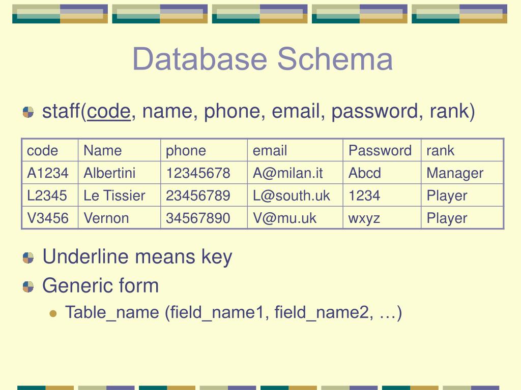Select cell 'wxyz'
This screenshot has width=521, height=390.
coord(382,218)
